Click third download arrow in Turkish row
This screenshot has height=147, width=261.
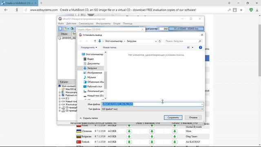(x=175, y=142)
